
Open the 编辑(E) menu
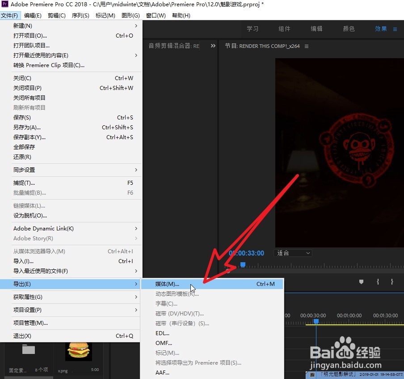pyautogui.click(x=33, y=16)
